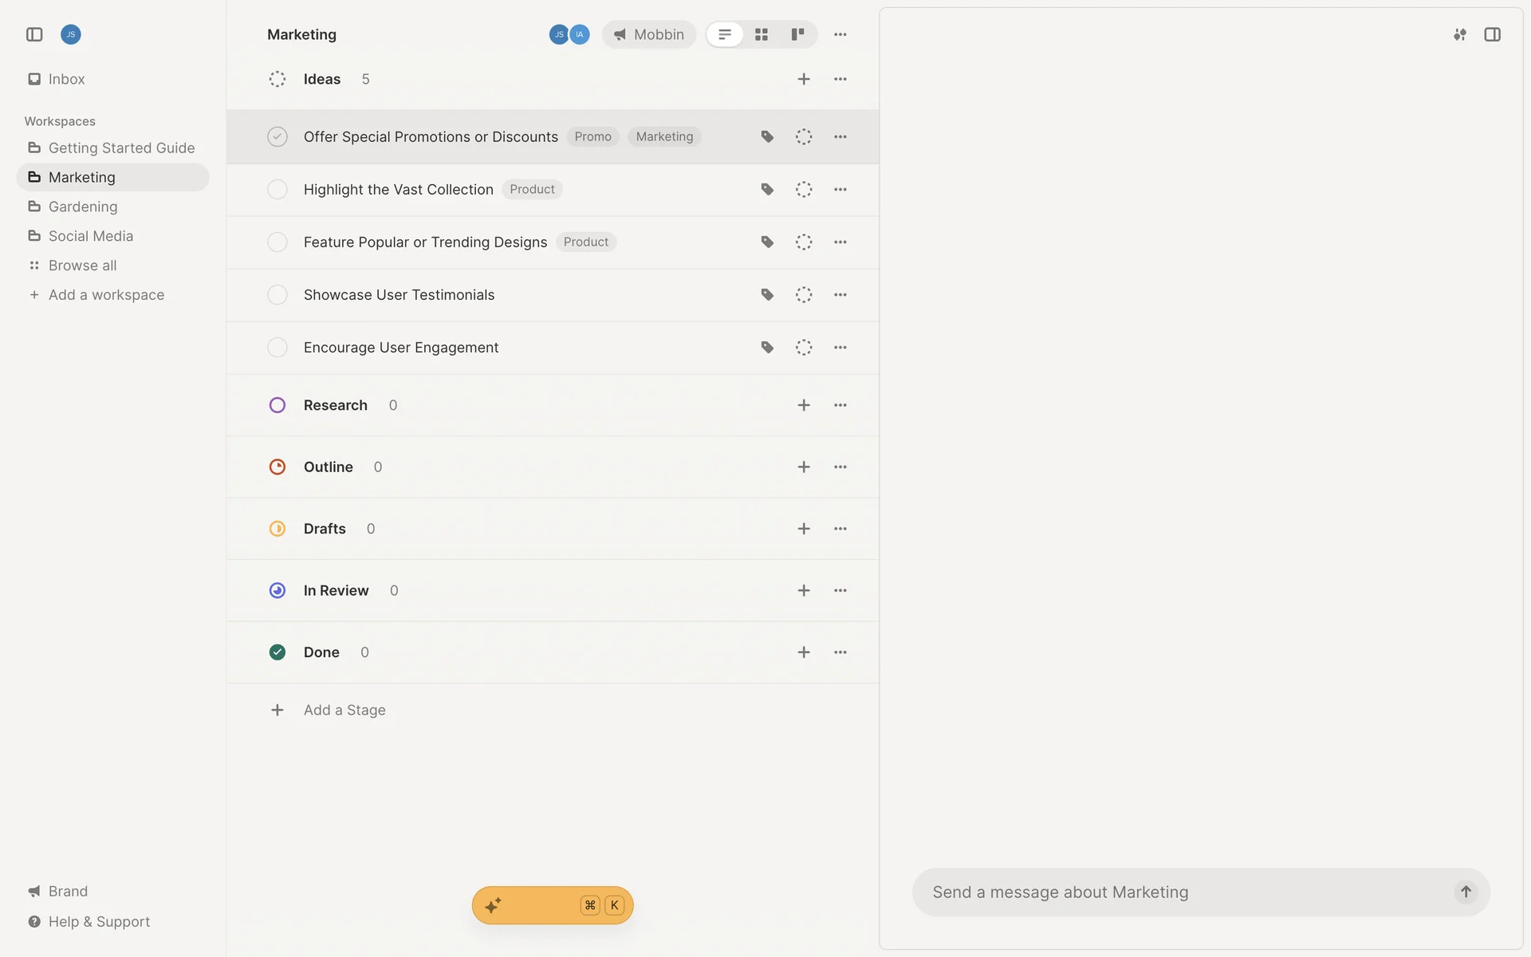Send message with arrow-up icon
The height and width of the screenshot is (957, 1531).
point(1466,892)
